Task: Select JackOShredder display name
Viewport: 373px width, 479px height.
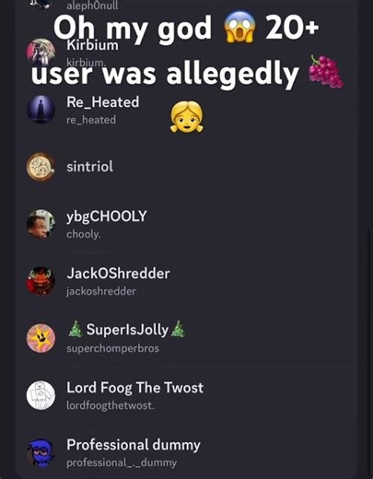Action: click(x=118, y=274)
